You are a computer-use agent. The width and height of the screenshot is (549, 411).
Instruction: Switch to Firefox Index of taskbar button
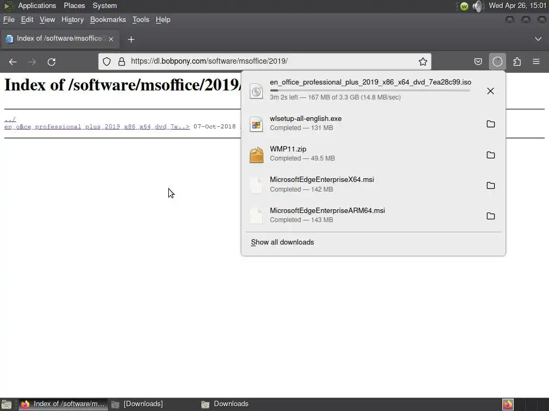[x=63, y=405]
